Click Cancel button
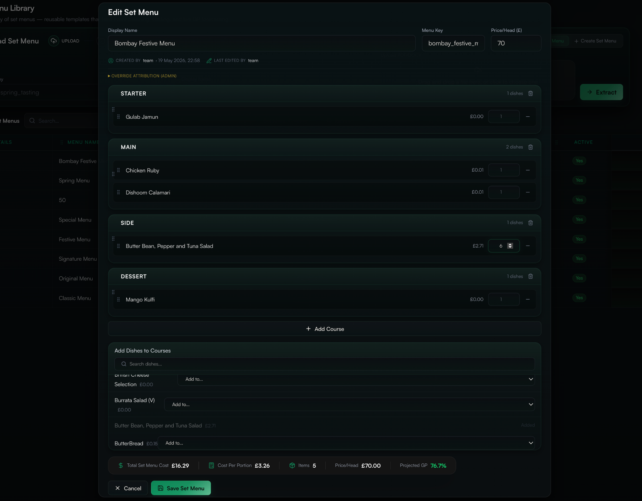The image size is (642, 501). click(128, 488)
